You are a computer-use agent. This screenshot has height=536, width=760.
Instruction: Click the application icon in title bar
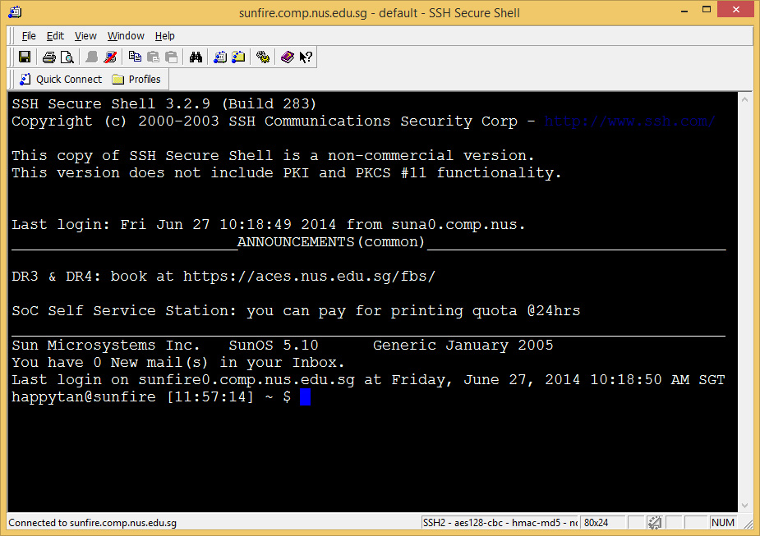pos(14,12)
